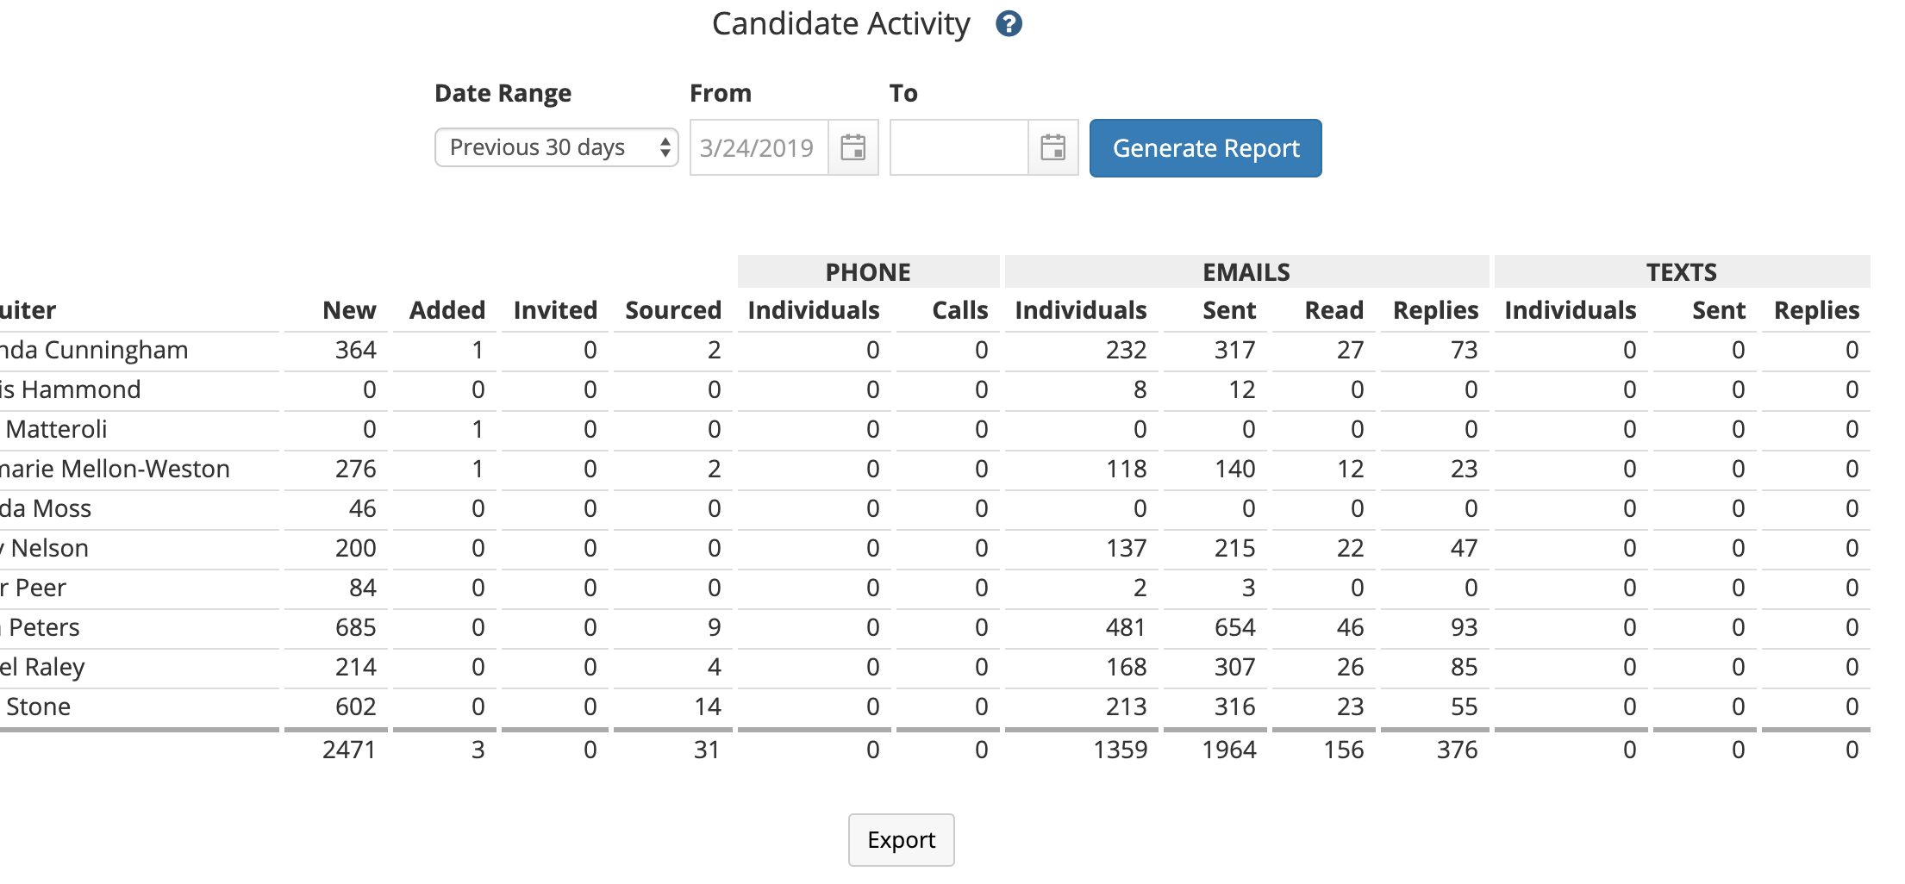Select the Mellon-Weston recruiter row

point(116,469)
